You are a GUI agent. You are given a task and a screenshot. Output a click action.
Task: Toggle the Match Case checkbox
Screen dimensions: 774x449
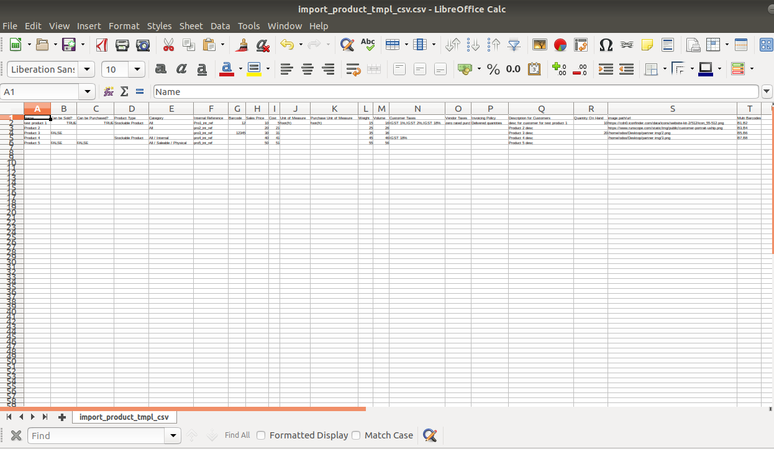(x=356, y=435)
